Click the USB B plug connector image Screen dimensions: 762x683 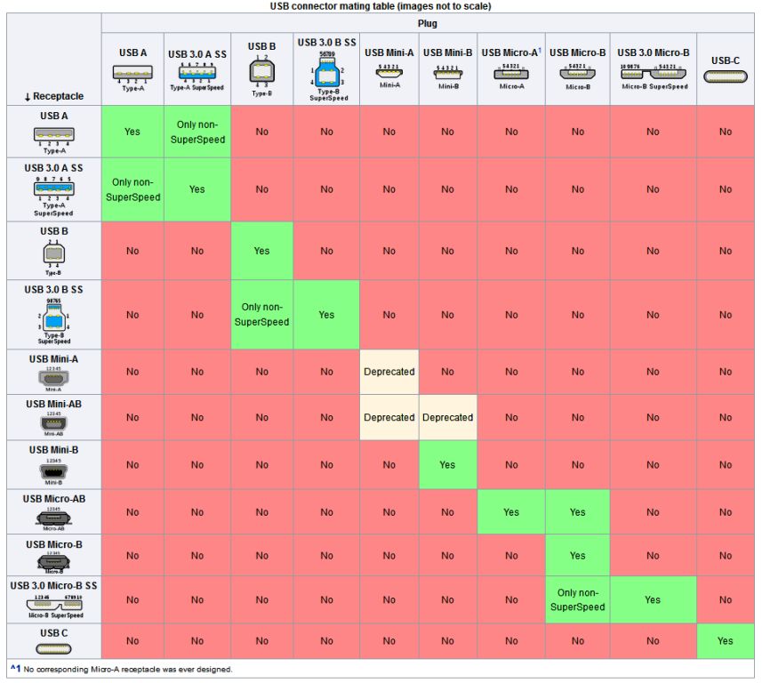point(262,76)
